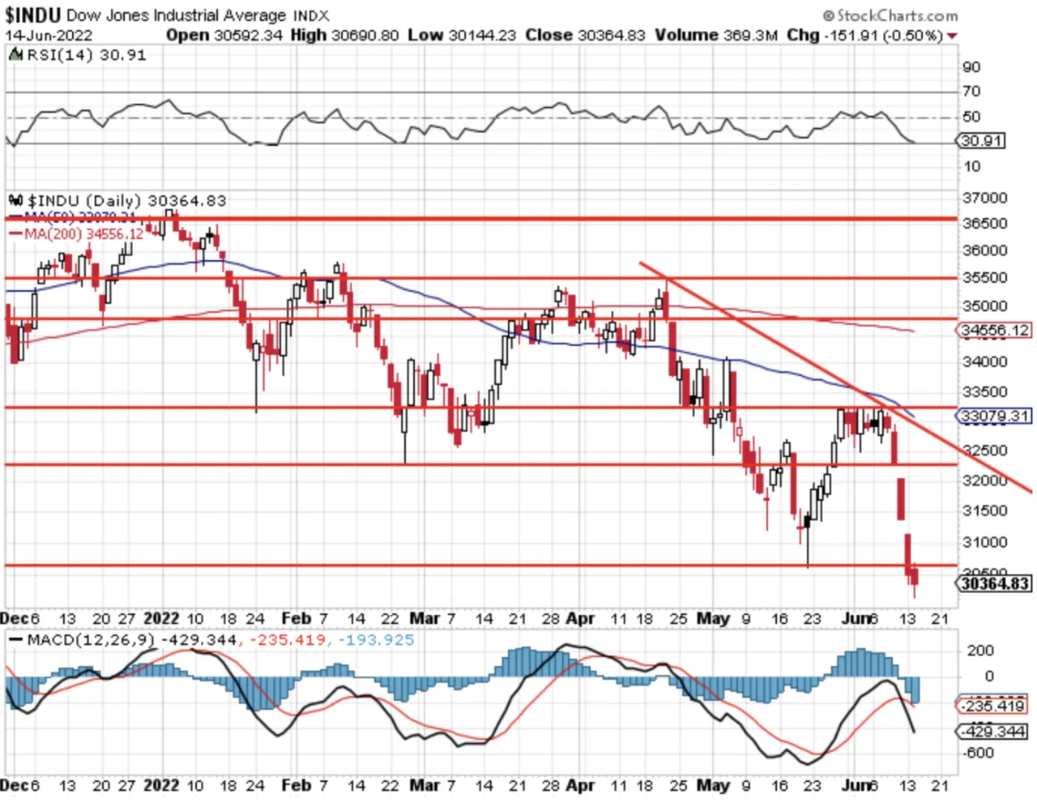Click the MA(50) blue legend line marker
The image size is (1037, 803).
coord(15,217)
